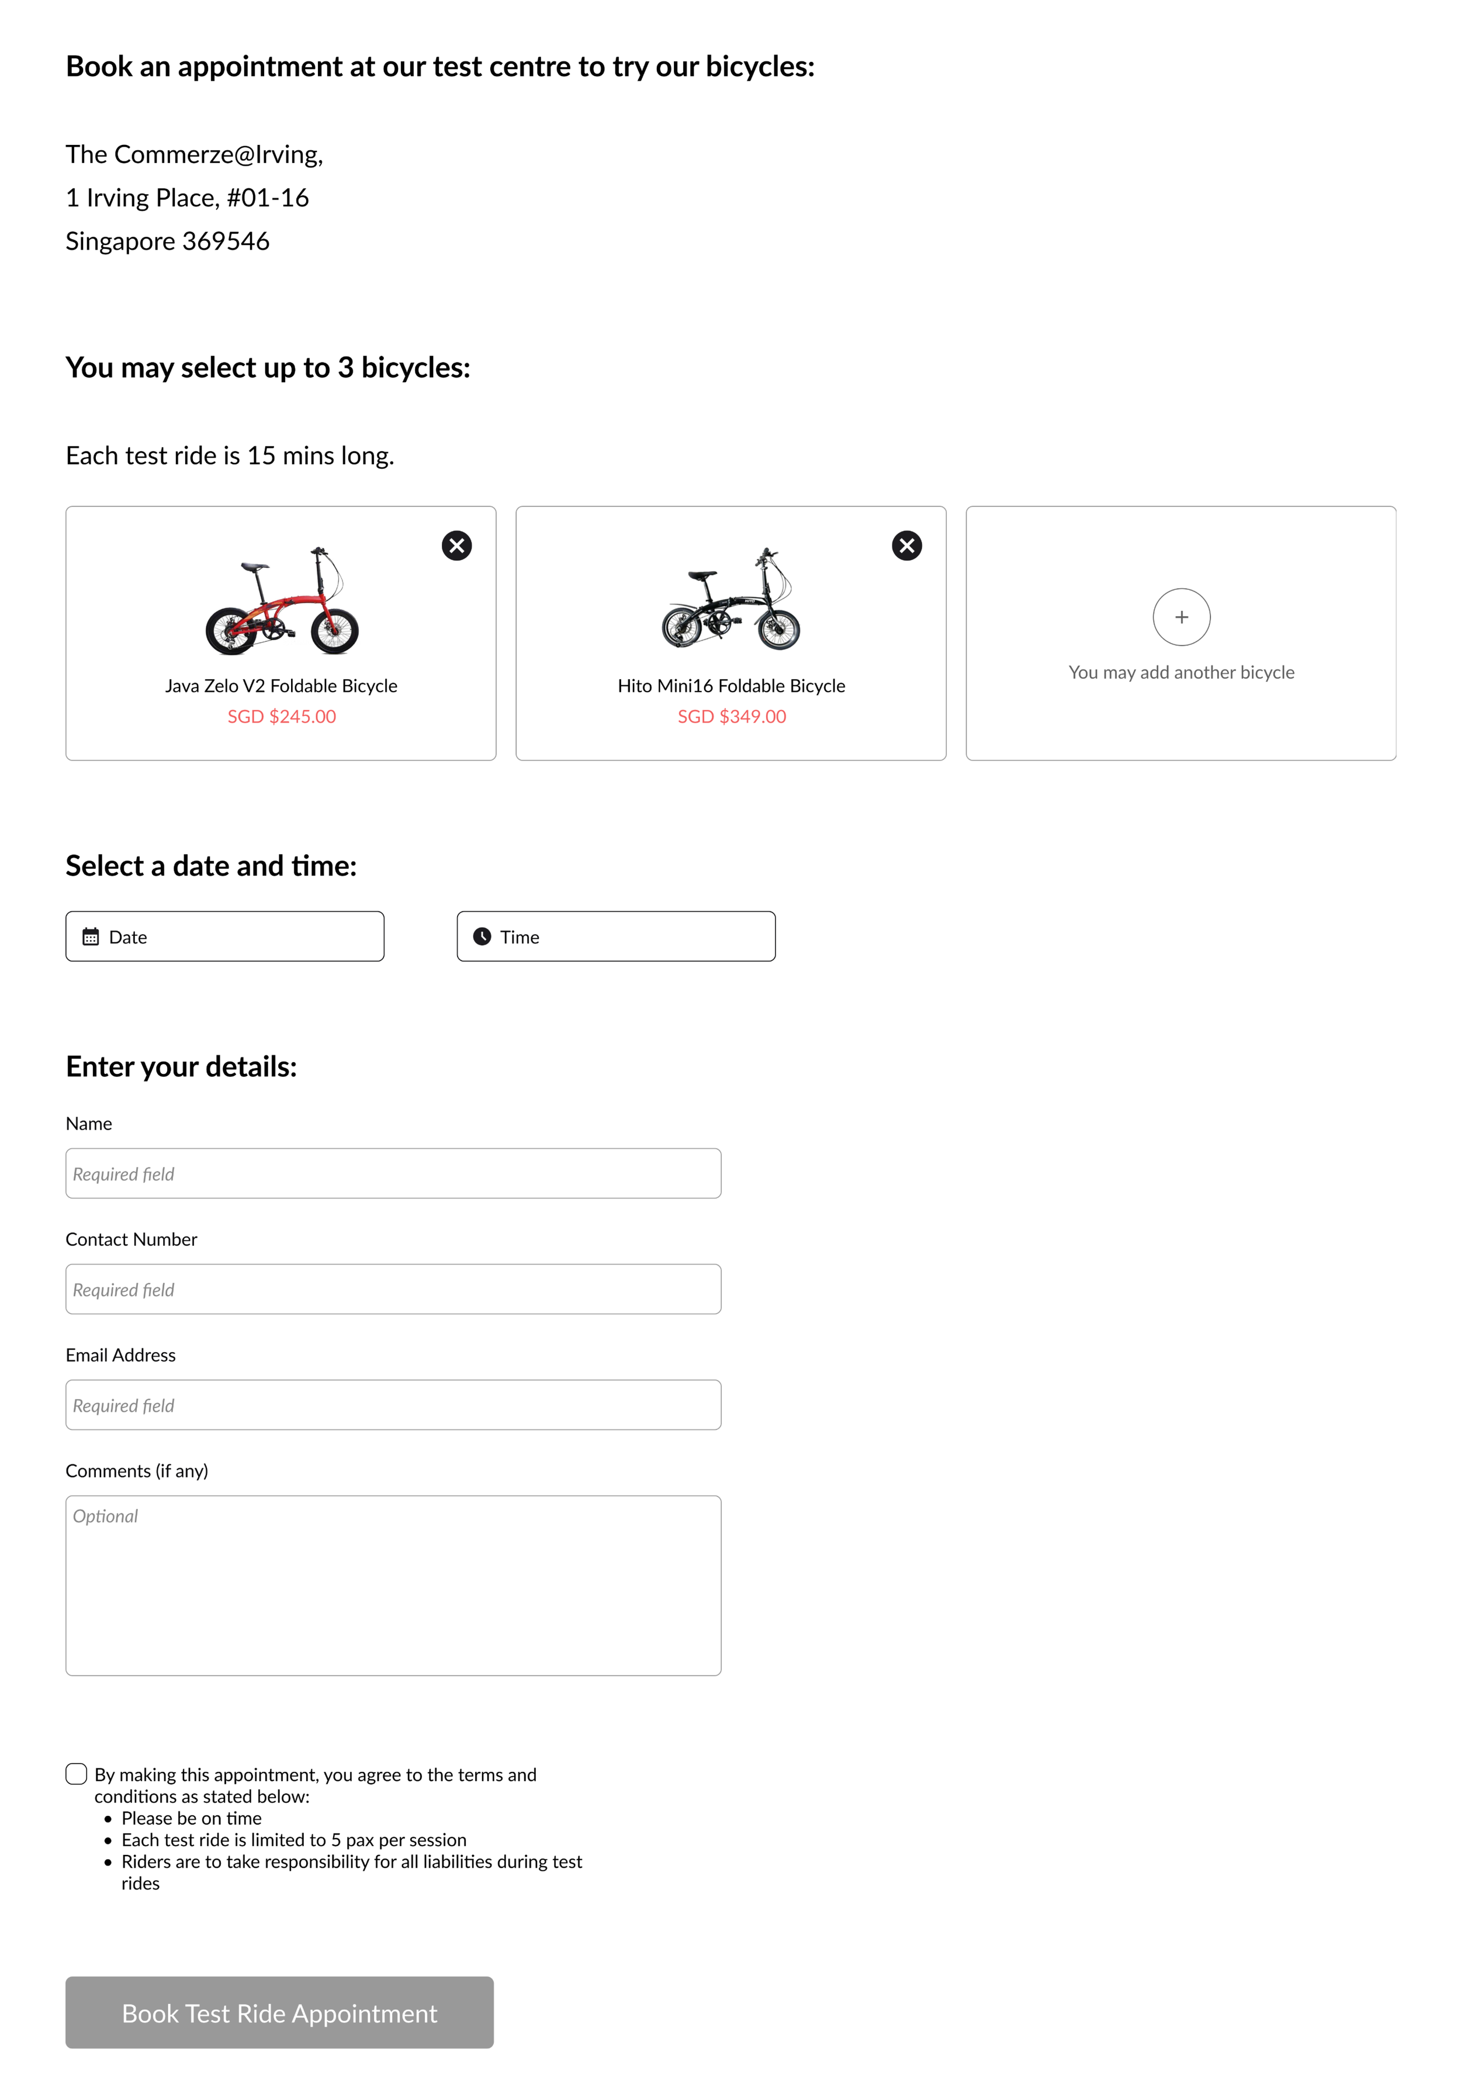Click the plus icon to add bicycle
Viewport: 1461px width, 2097px height.
pos(1182,617)
